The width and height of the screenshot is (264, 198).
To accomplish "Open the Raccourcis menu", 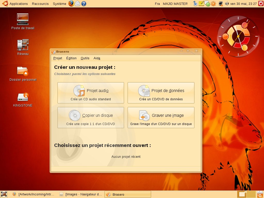I will 40,4.
